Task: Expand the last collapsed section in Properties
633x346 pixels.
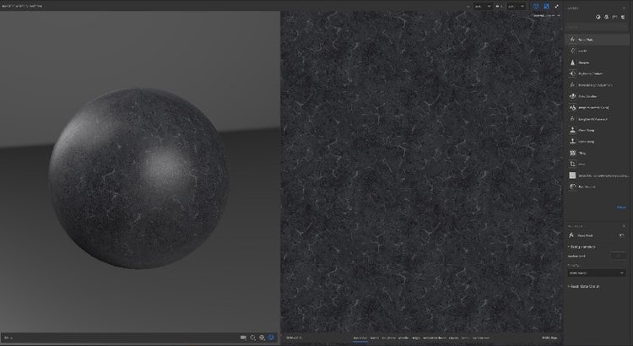Action: point(584,286)
